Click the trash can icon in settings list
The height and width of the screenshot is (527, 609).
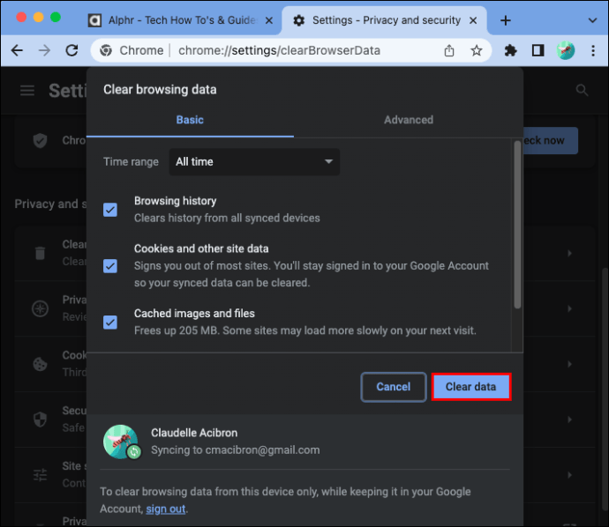(40, 253)
